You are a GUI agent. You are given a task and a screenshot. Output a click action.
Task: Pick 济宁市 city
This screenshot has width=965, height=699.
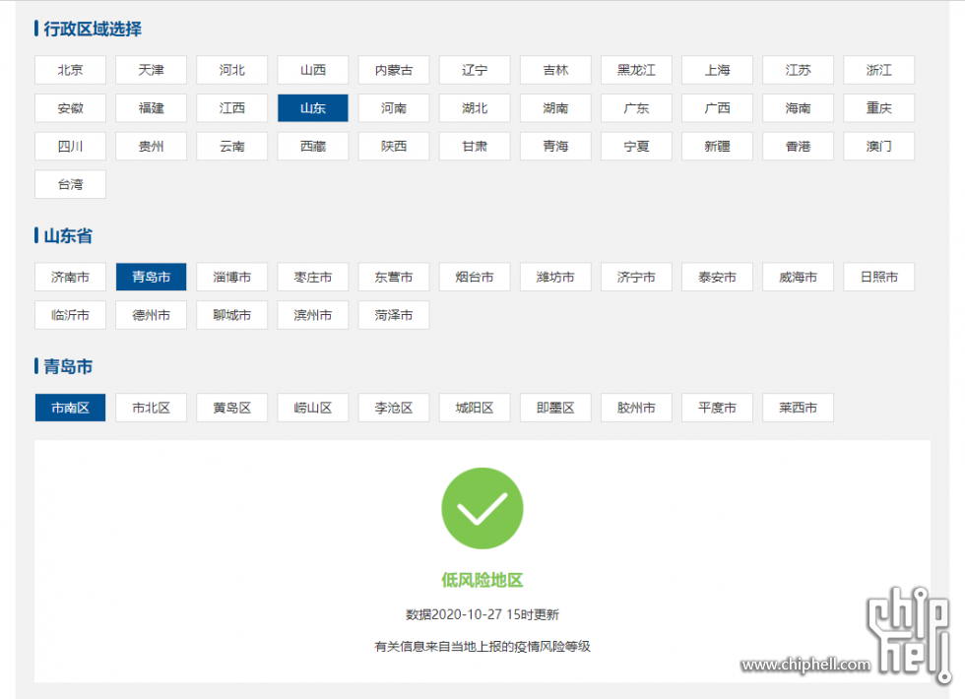[x=636, y=277]
